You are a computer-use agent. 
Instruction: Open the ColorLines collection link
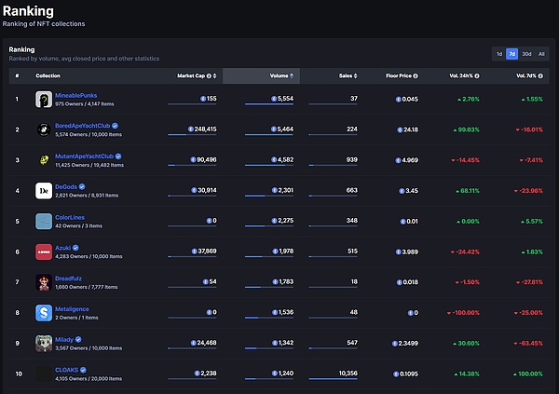pos(73,217)
